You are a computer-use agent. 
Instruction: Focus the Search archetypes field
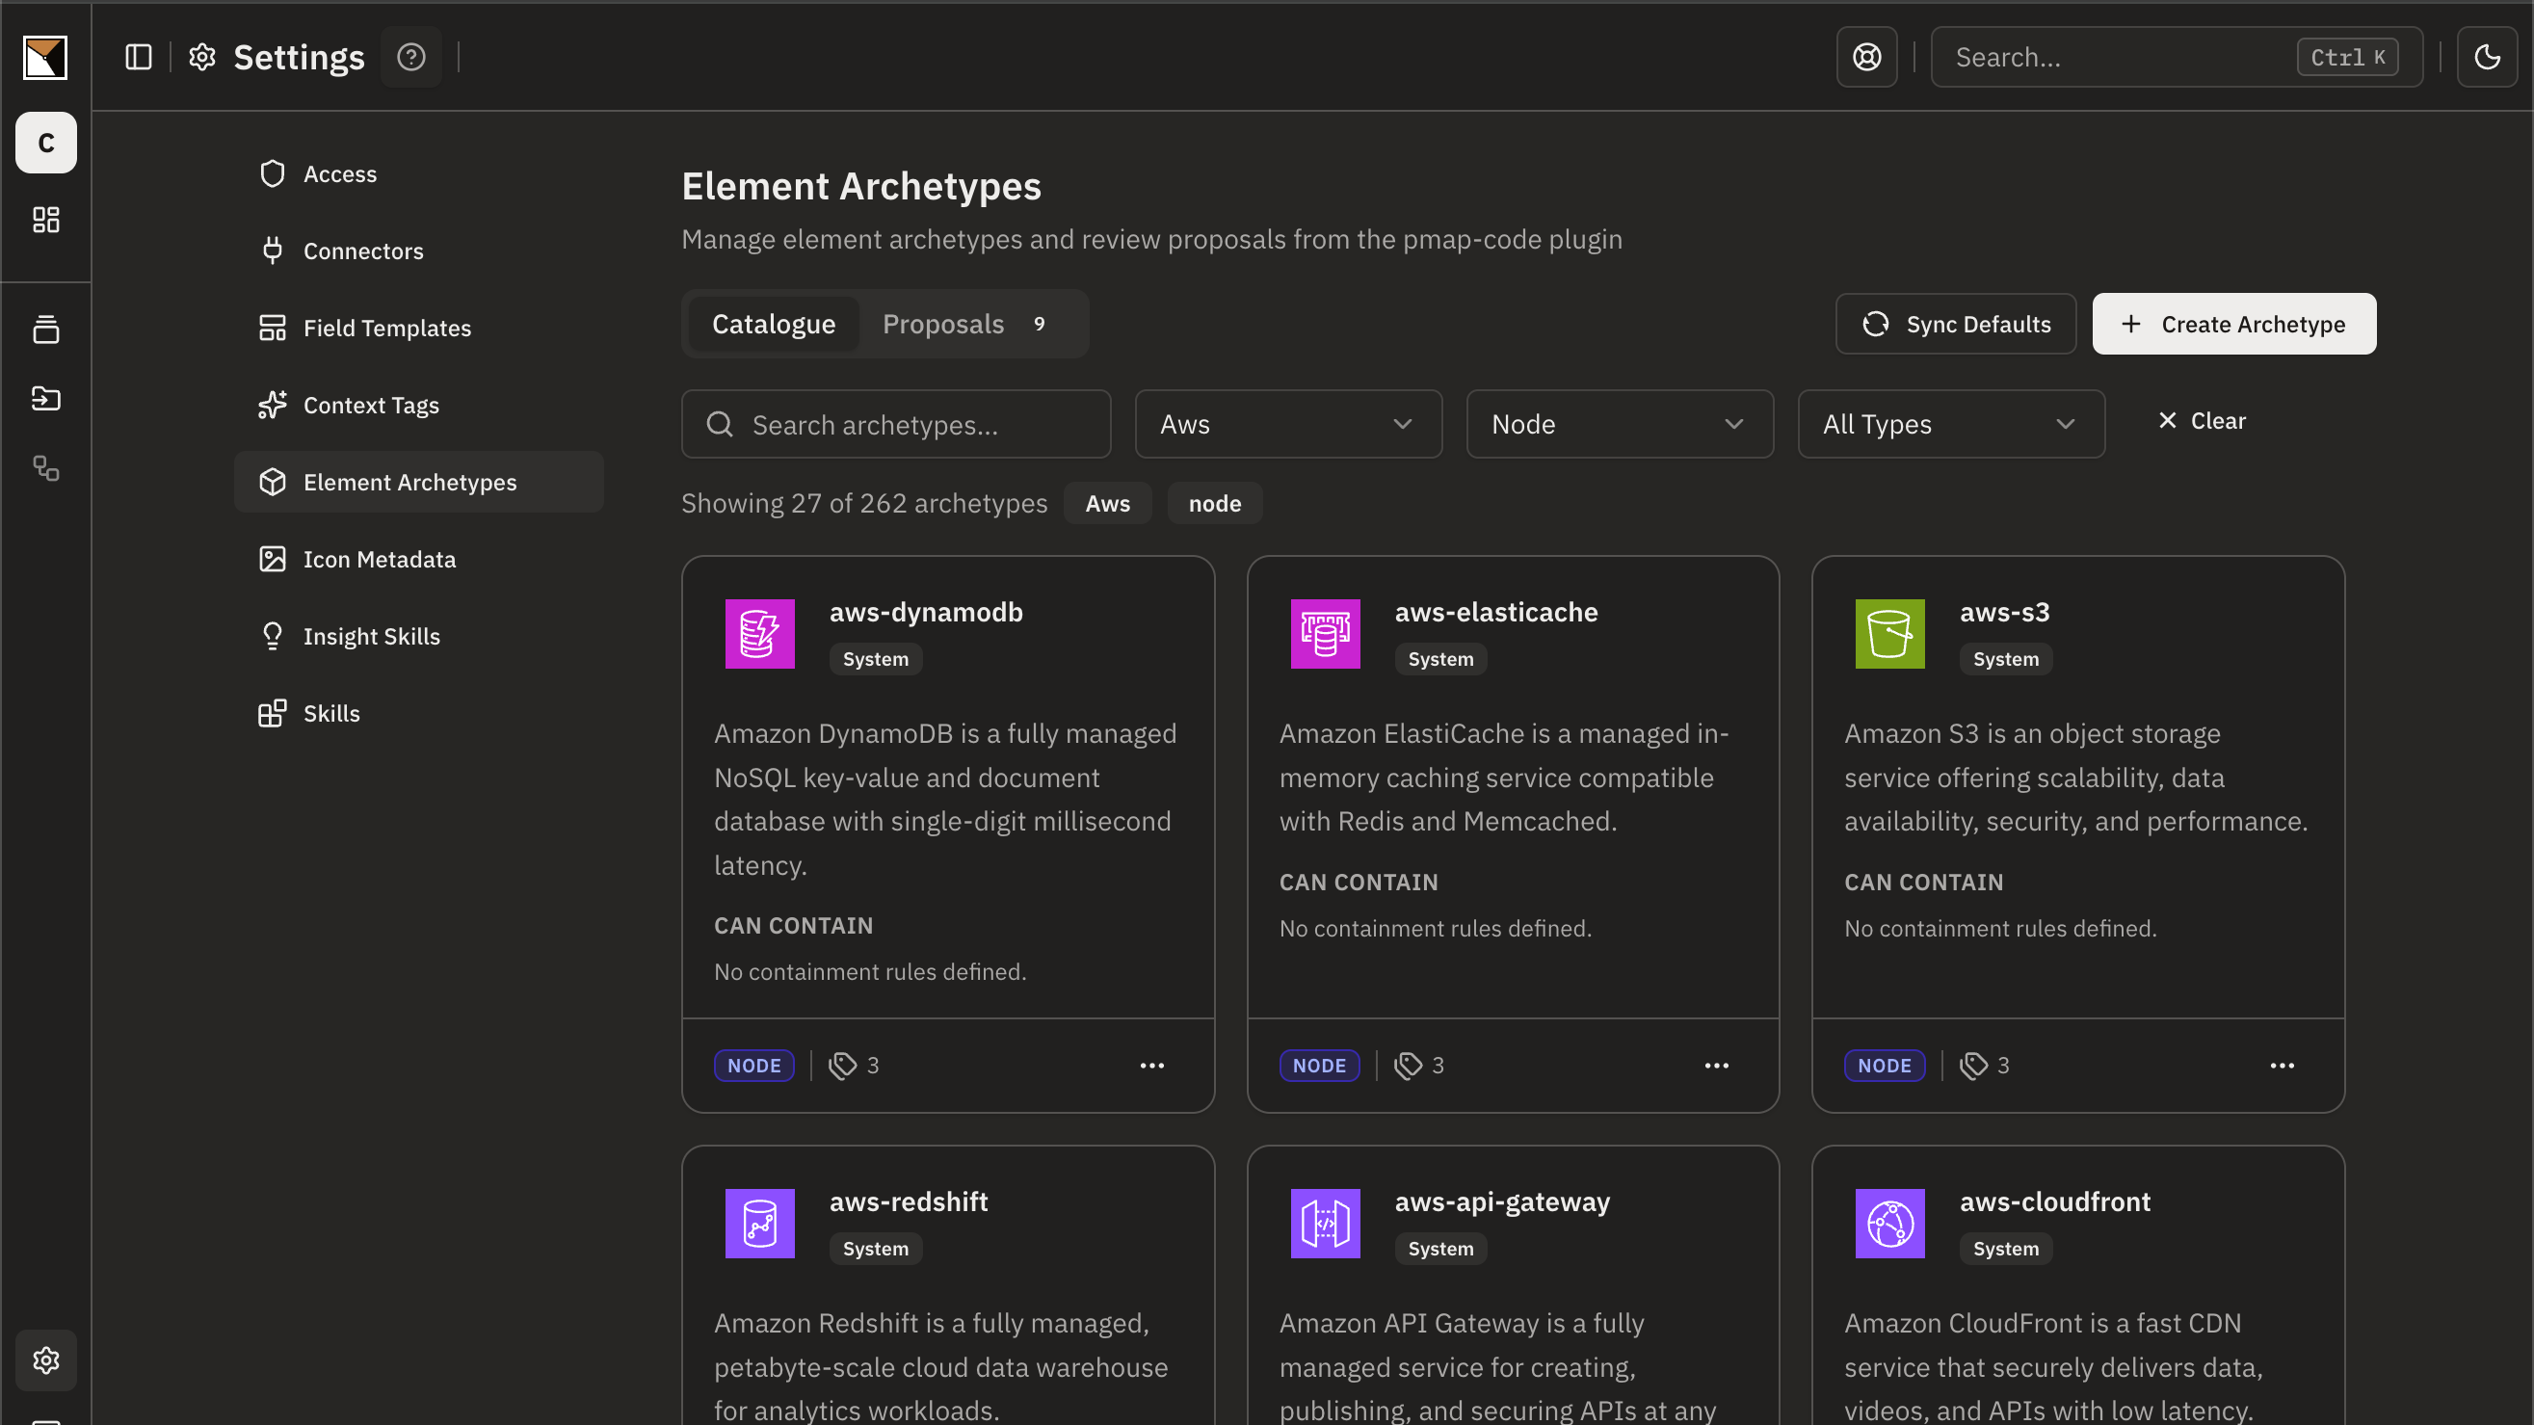[x=895, y=424]
